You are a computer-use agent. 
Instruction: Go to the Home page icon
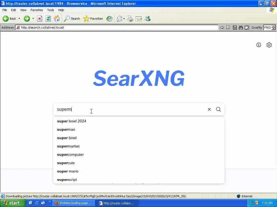point(57,19)
